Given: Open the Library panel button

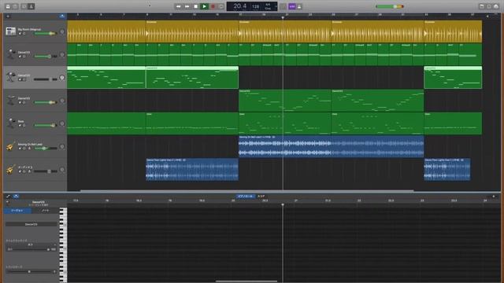Looking at the screenshot, I should [x=8, y=6].
